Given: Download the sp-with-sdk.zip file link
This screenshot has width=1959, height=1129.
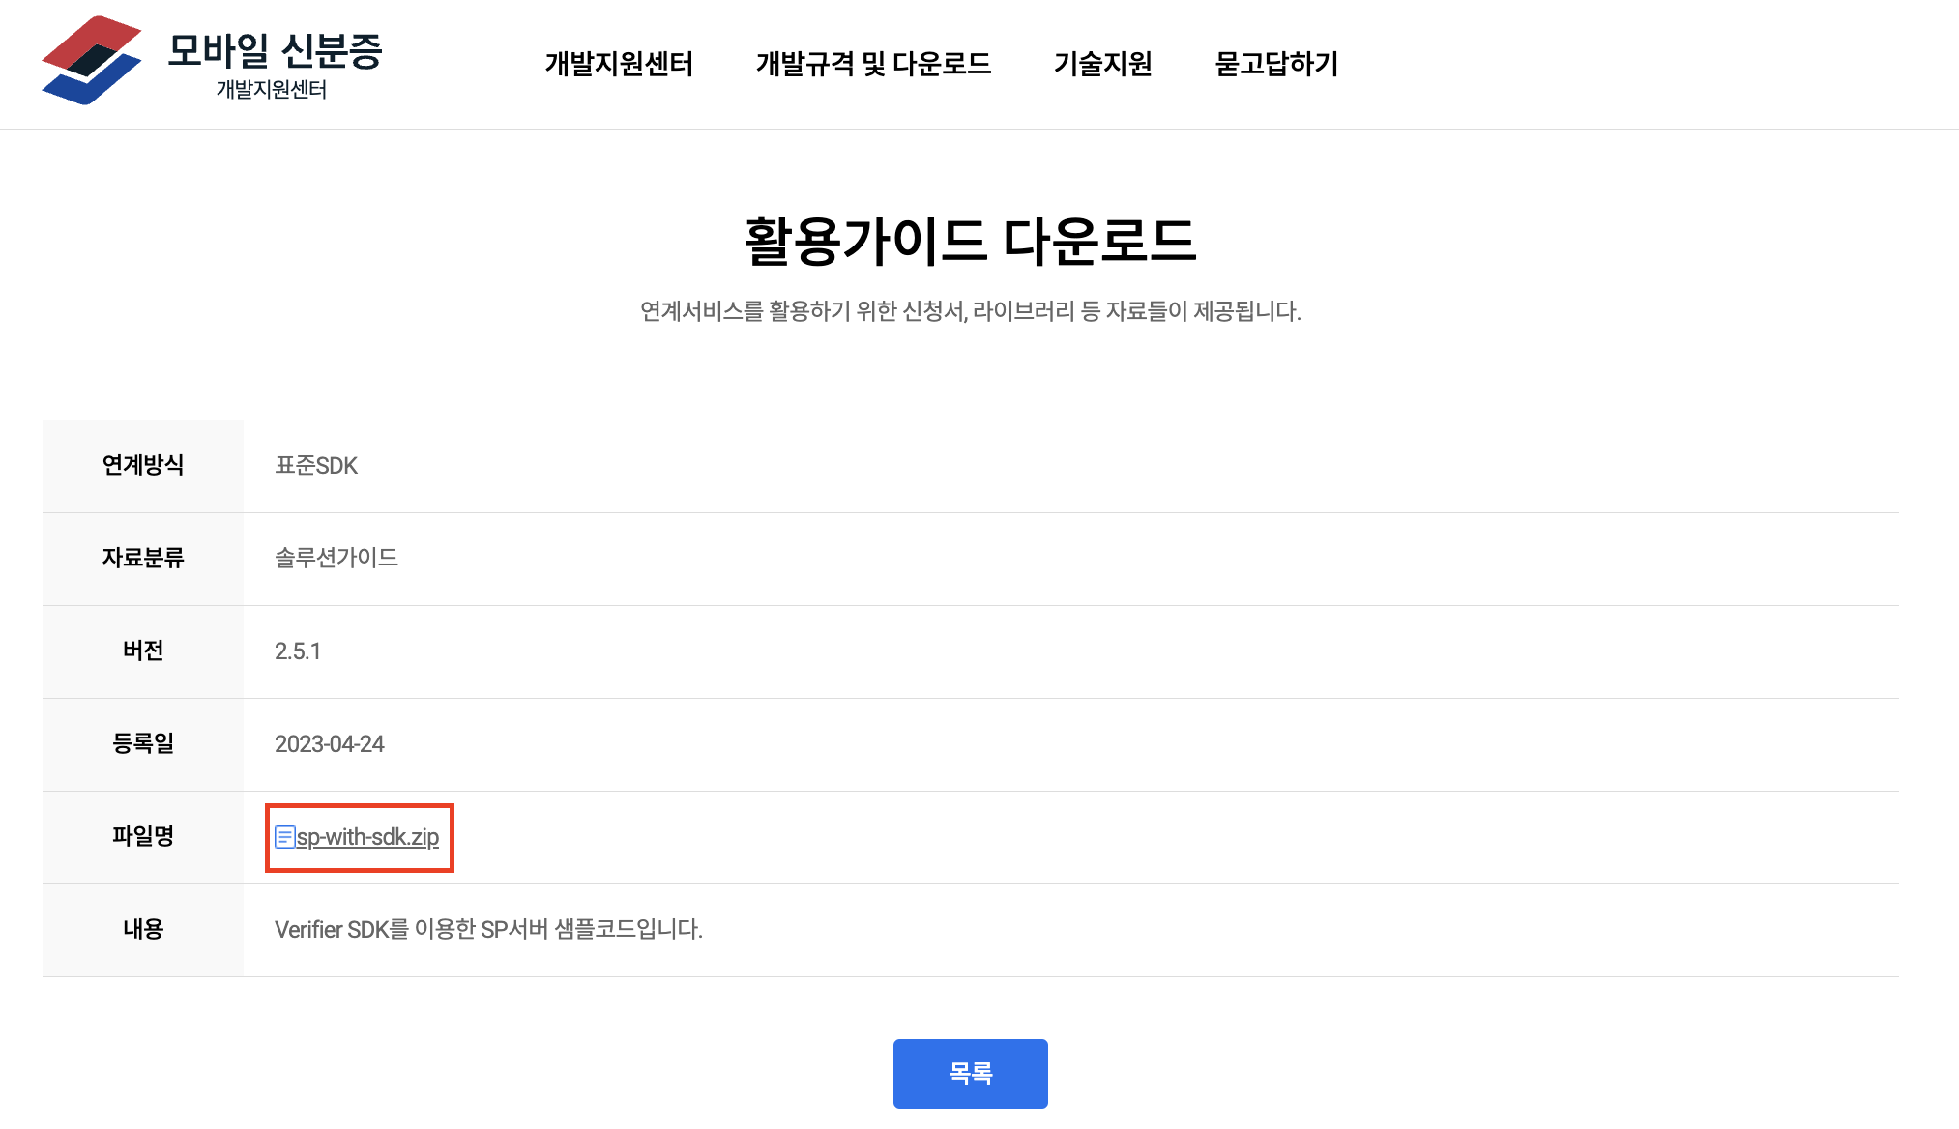Looking at the screenshot, I should pyautogui.click(x=367, y=837).
